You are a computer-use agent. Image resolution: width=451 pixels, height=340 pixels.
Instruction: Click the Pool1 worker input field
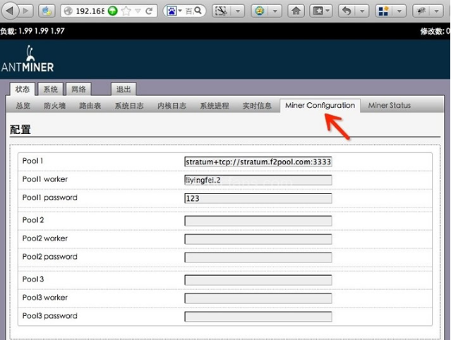tap(258, 180)
